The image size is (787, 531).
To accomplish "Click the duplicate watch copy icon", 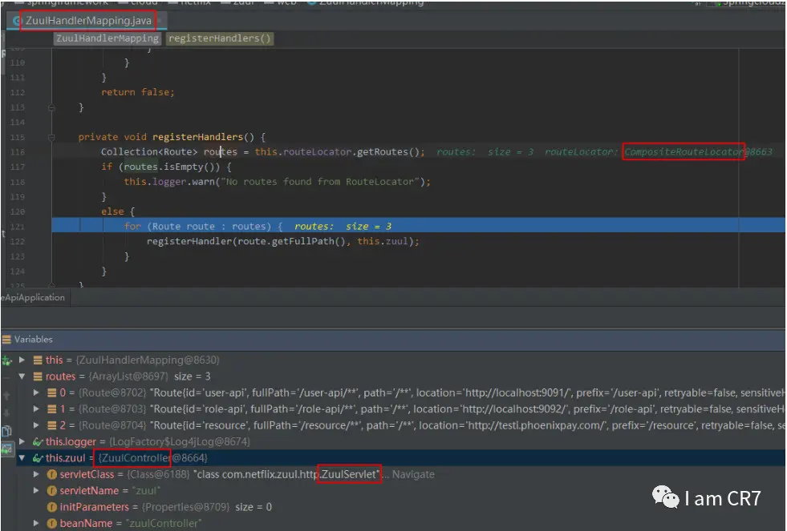I will click(x=6, y=431).
